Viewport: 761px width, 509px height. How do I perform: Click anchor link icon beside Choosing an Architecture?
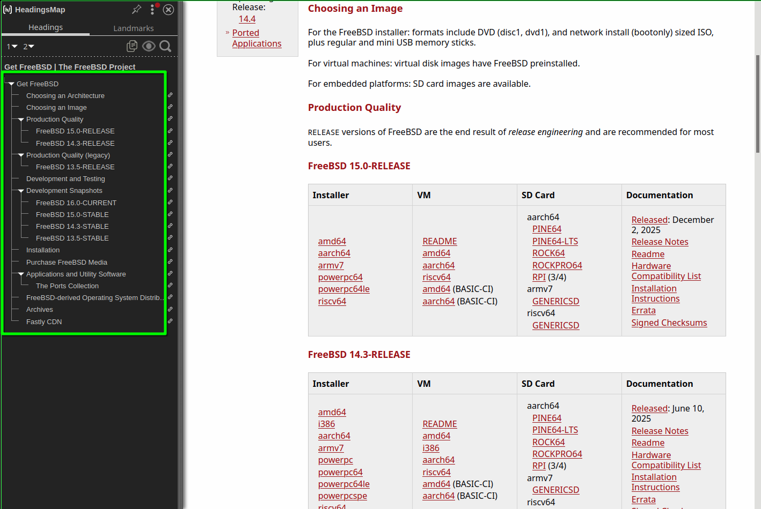click(x=170, y=95)
